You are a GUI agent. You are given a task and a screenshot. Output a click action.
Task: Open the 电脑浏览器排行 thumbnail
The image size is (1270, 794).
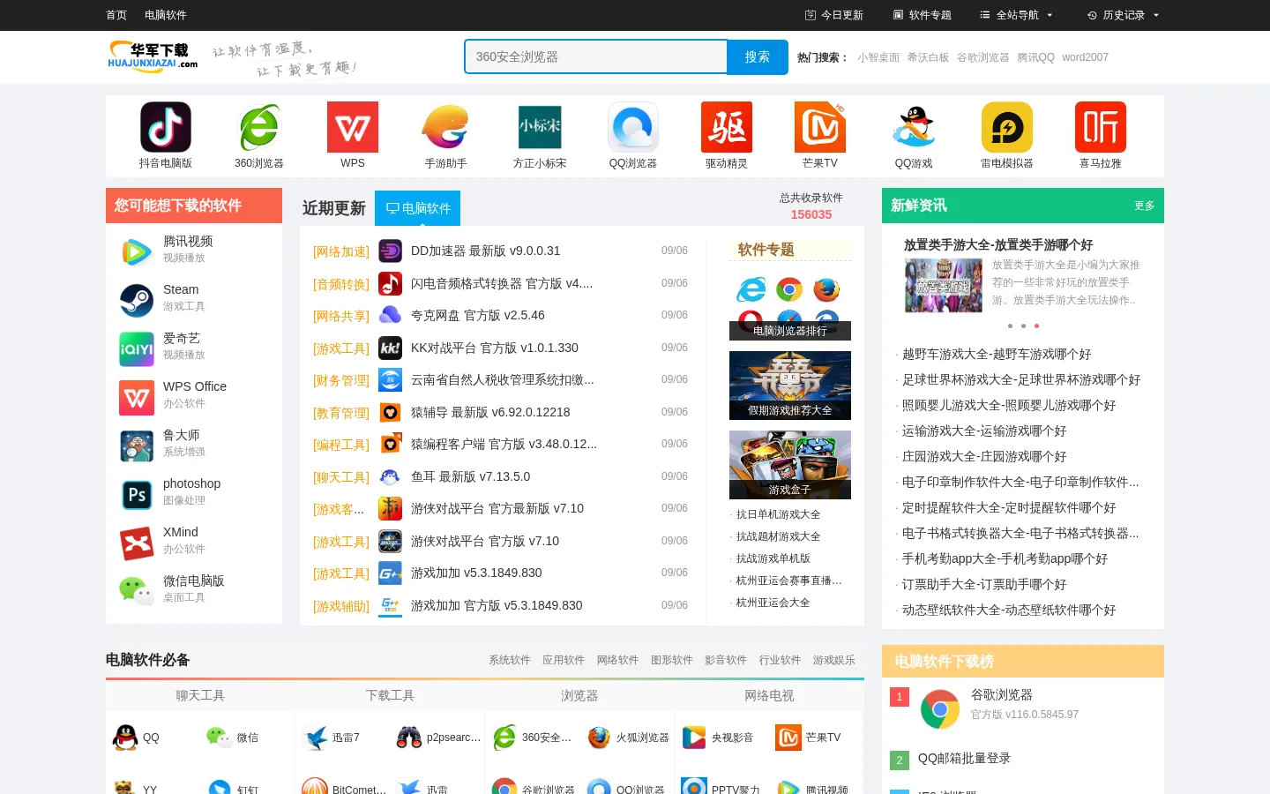(x=790, y=306)
